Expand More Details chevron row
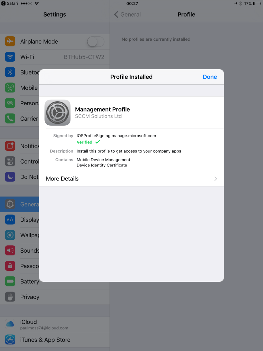263x351 pixels. (x=131, y=179)
